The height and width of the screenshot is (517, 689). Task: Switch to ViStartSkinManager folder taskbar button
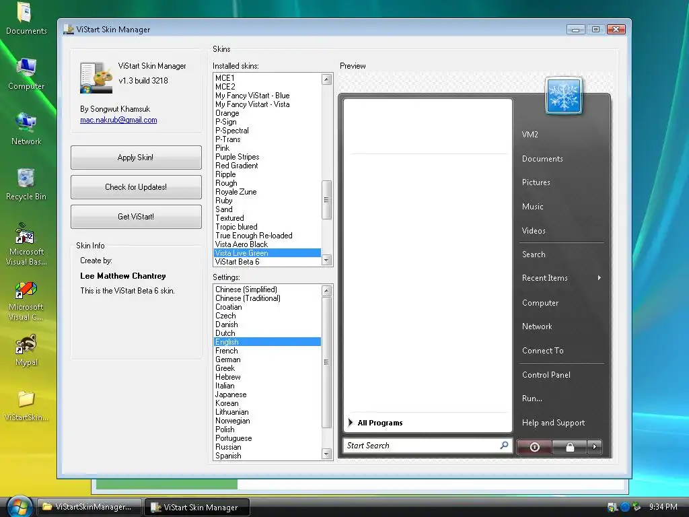(89, 507)
